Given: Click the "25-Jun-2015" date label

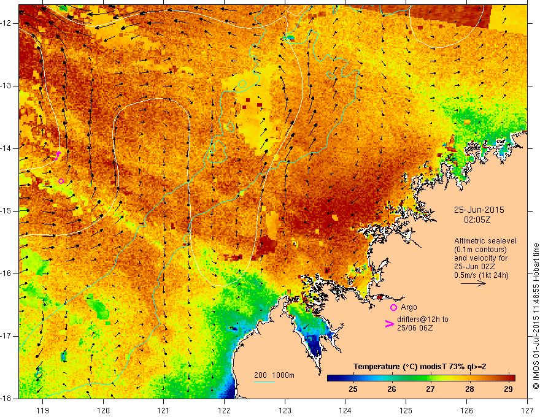Looking at the screenshot, I should 479,210.
